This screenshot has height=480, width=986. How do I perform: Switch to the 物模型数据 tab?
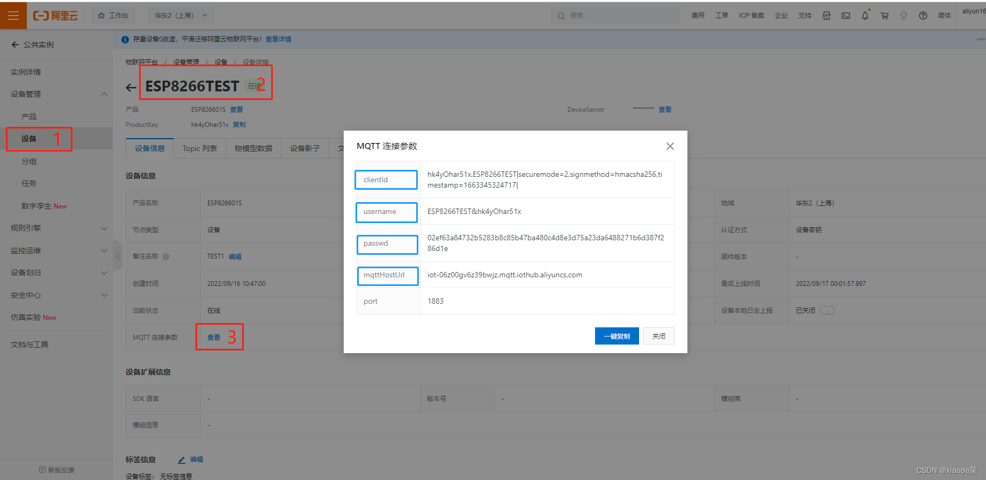coord(253,148)
